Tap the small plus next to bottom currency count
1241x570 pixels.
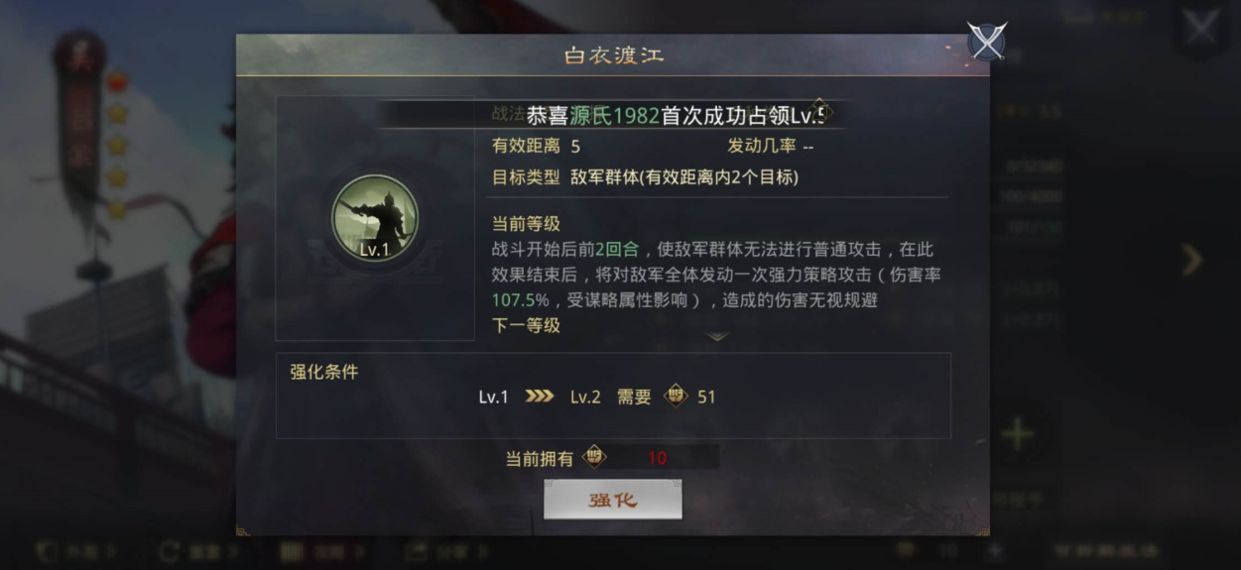tap(995, 550)
